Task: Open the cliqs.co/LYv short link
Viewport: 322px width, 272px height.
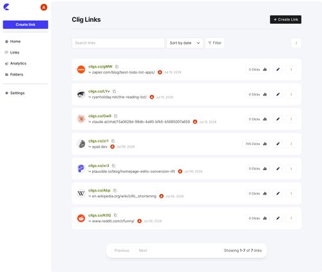Action: pyautogui.click(x=99, y=92)
